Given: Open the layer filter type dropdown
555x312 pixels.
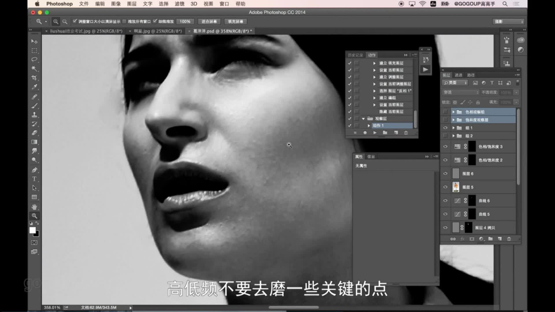Looking at the screenshot, I should coord(455,83).
